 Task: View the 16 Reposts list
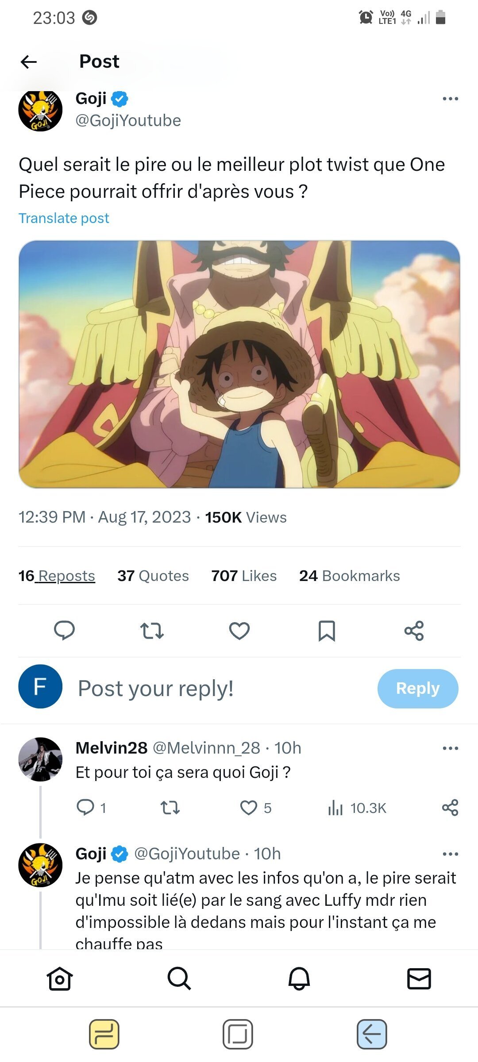point(57,576)
